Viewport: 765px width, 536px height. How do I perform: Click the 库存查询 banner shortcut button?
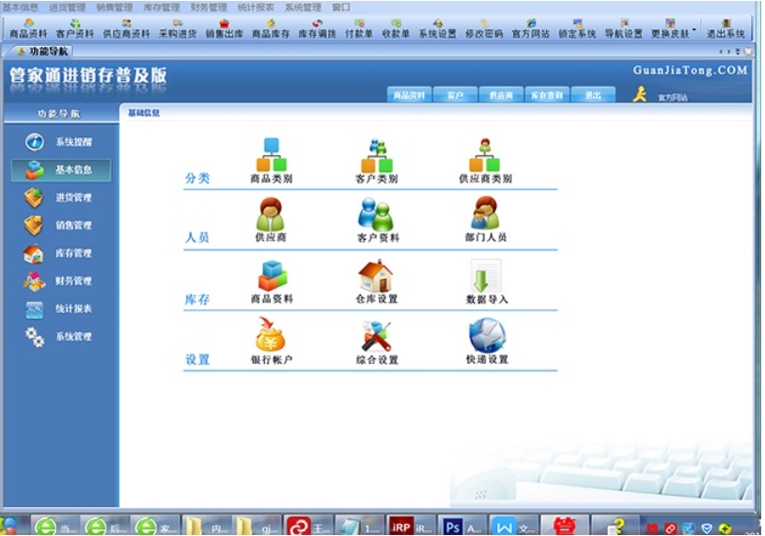[547, 95]
